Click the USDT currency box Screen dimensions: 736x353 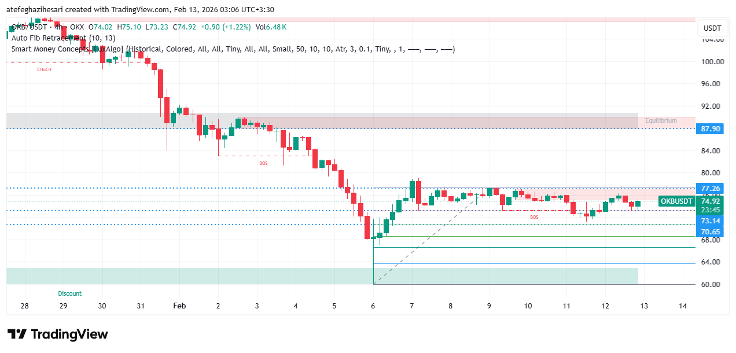(712, 28)
